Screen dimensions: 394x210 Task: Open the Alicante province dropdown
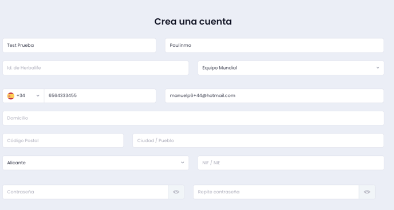click(96, 163)
